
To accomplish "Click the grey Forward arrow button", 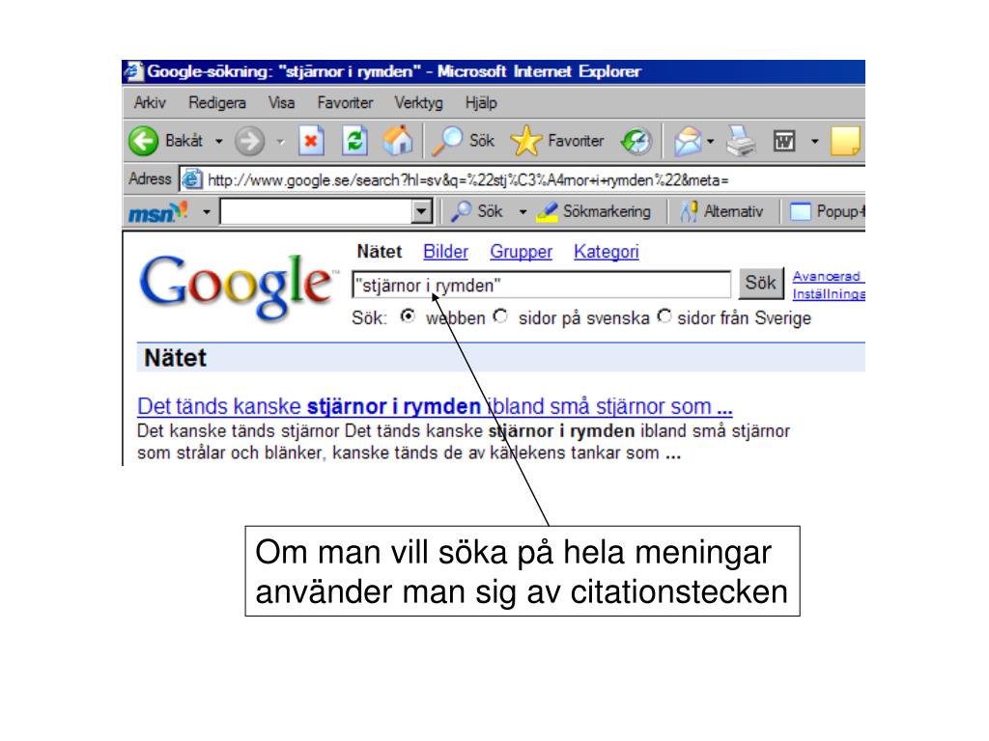I will tap(249, 141).
